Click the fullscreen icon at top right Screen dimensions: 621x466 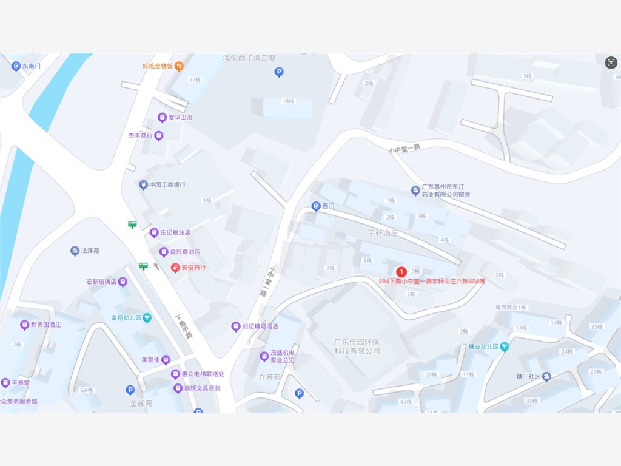(x=611, y=62)
